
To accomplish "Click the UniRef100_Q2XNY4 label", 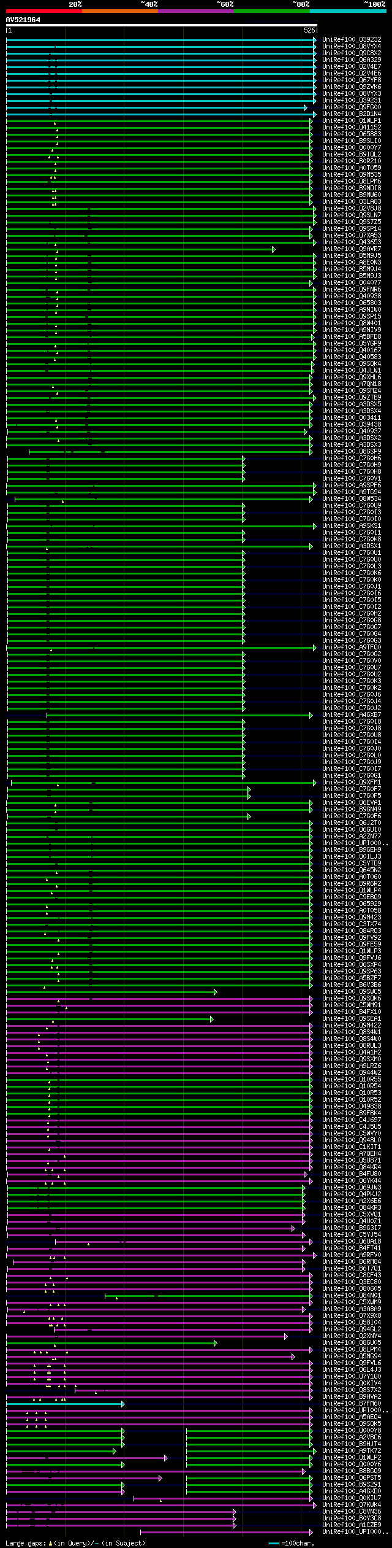I will (x=352, y=1336).
